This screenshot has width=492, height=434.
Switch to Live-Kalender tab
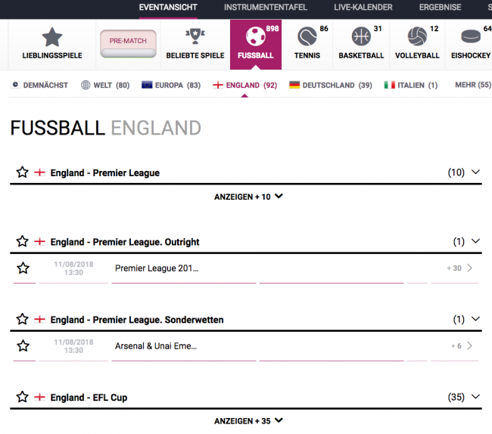(x=363, y=8)
